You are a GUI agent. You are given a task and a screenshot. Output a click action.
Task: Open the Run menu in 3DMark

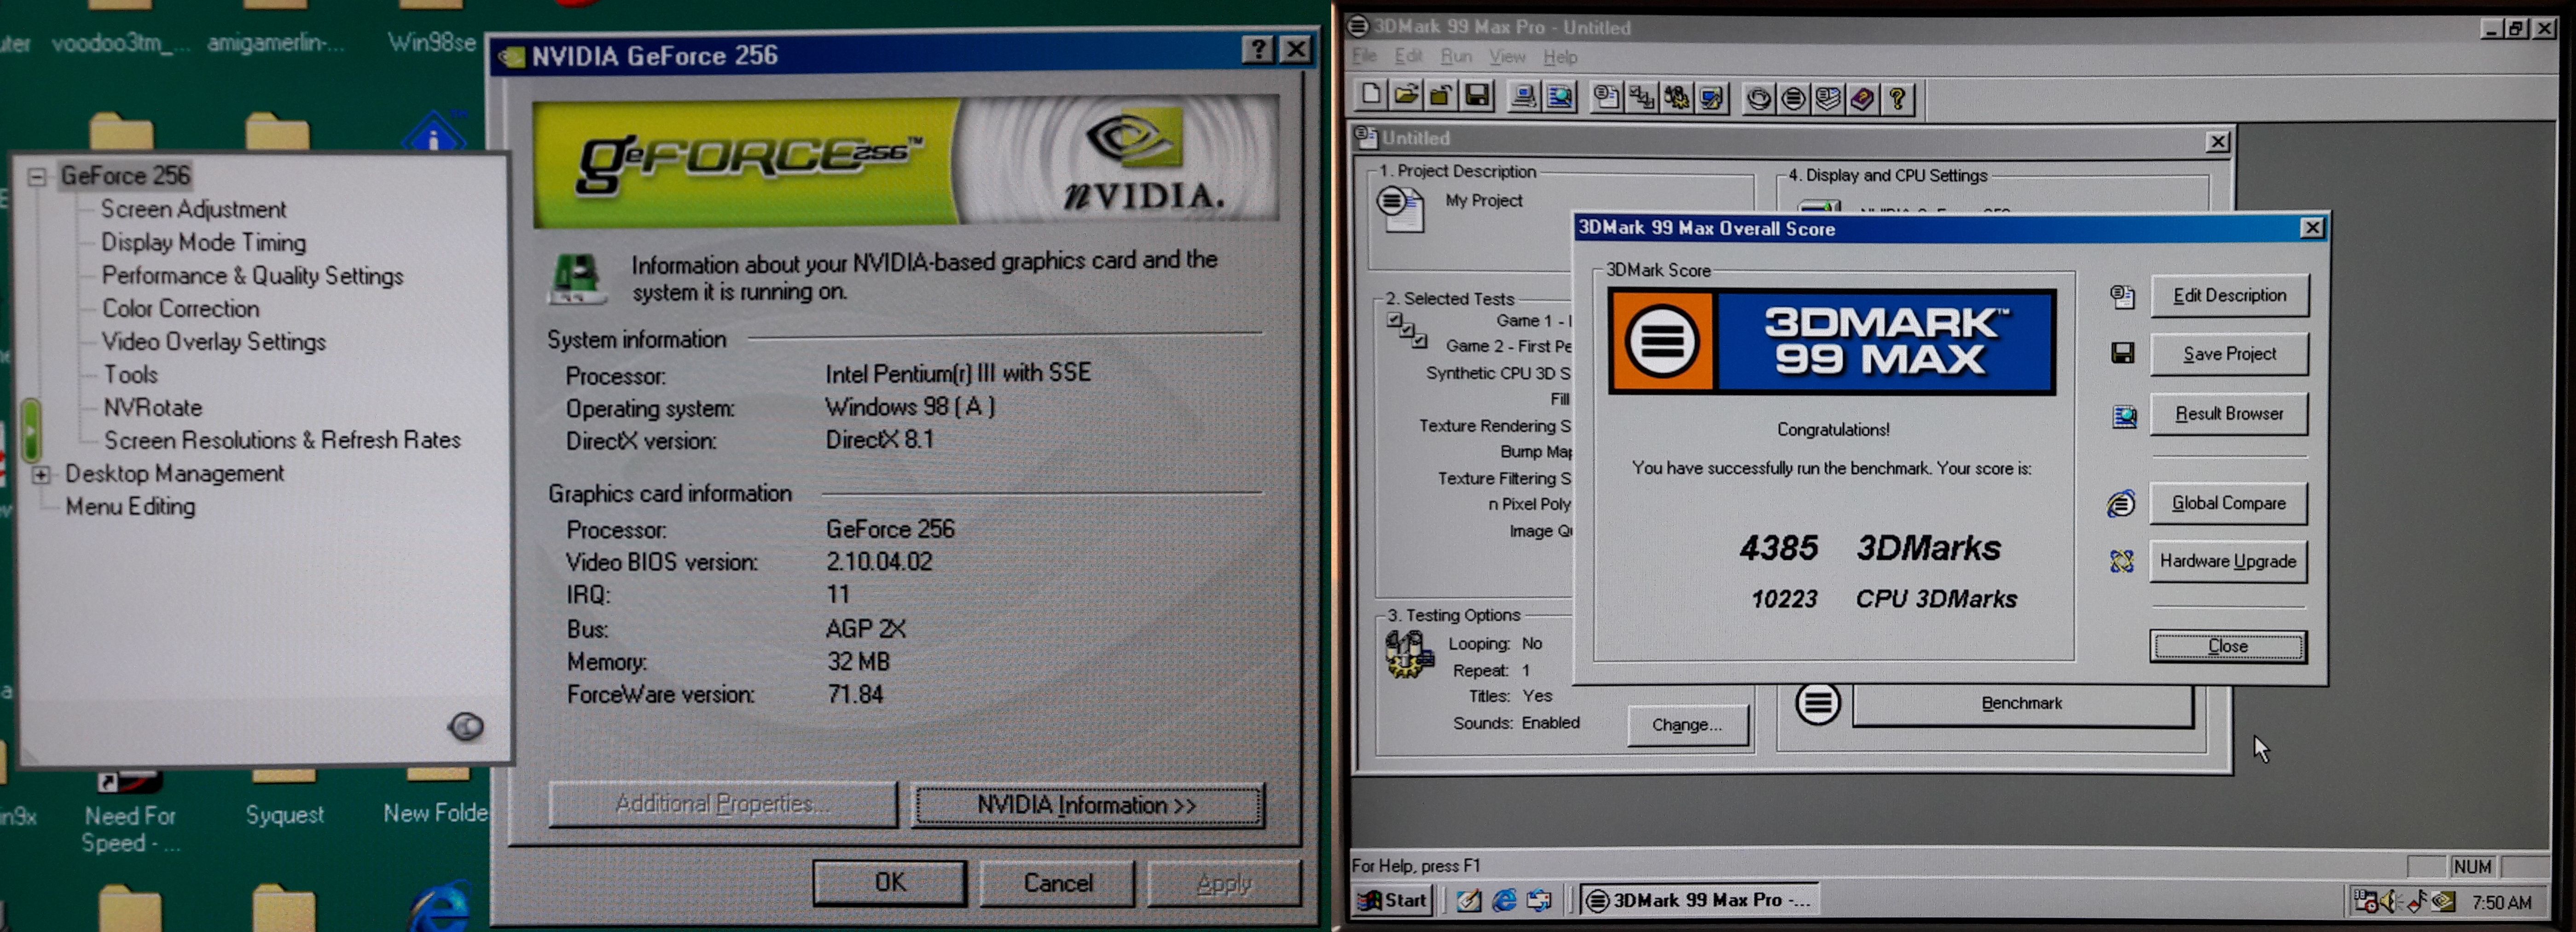(1456, 56)
